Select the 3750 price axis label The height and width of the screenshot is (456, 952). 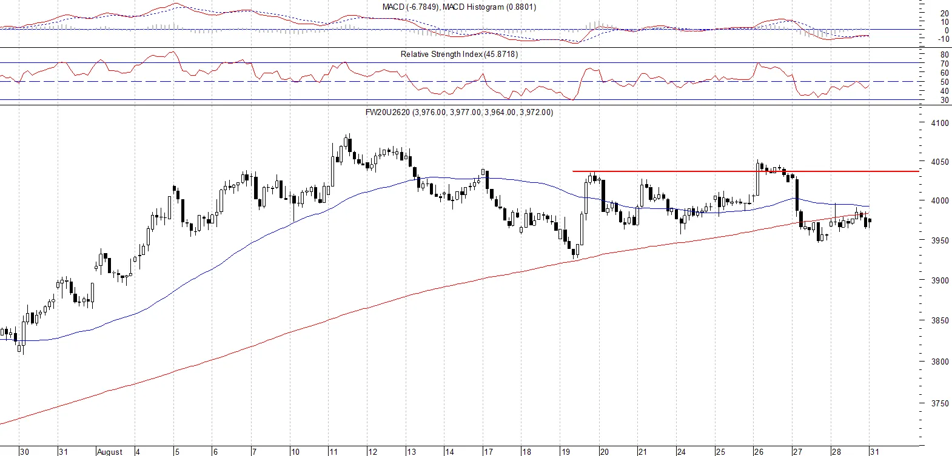tap(940, 403)
